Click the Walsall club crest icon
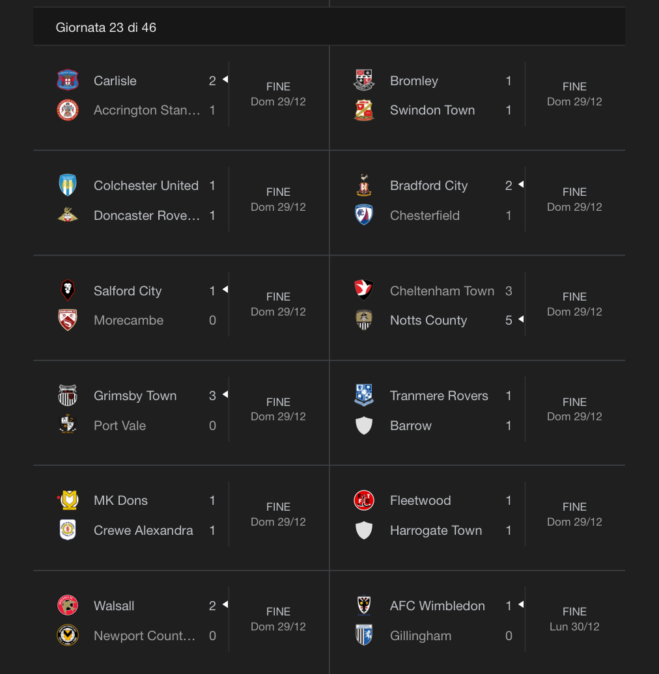 [x=68, y=605]
